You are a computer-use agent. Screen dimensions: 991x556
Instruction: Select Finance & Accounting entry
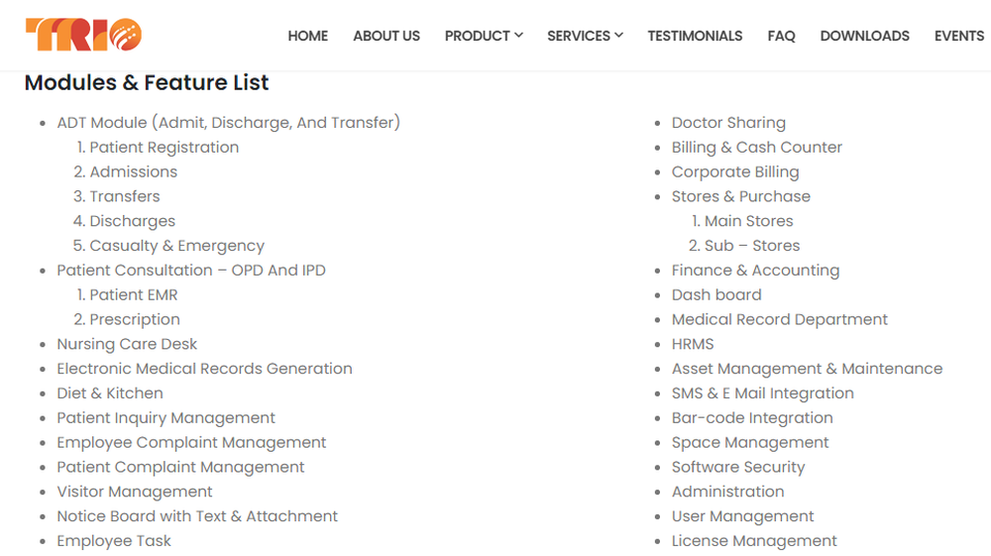[x=755, y=271]
